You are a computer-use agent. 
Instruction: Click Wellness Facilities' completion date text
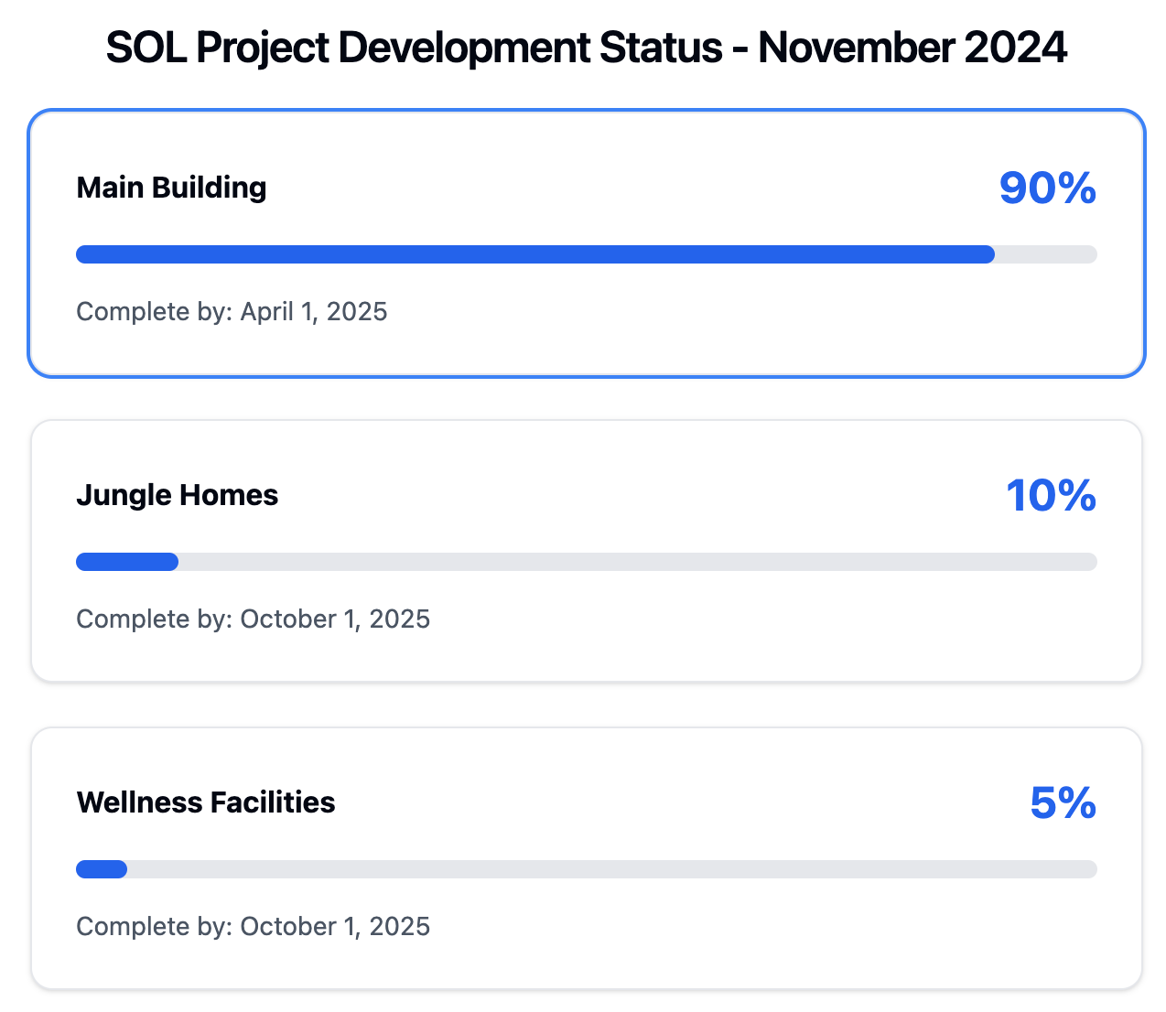coord(254,927)
